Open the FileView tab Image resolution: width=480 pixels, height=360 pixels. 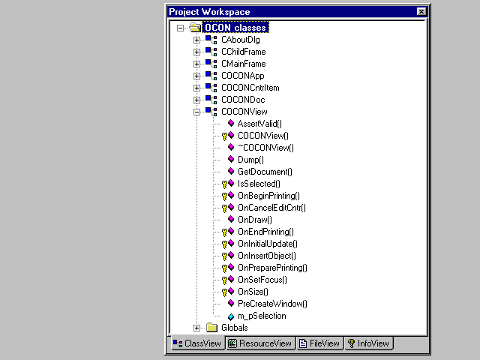click(319, 343)
